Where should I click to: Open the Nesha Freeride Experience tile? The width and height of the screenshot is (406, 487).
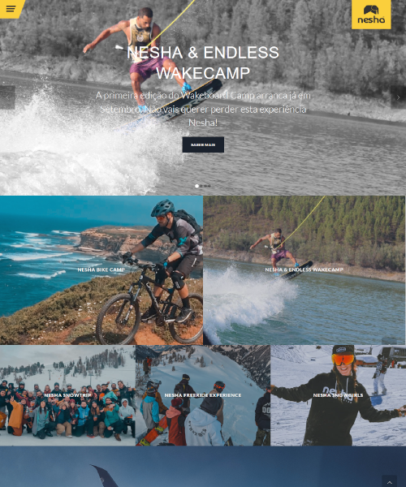(x=203, y=395)
